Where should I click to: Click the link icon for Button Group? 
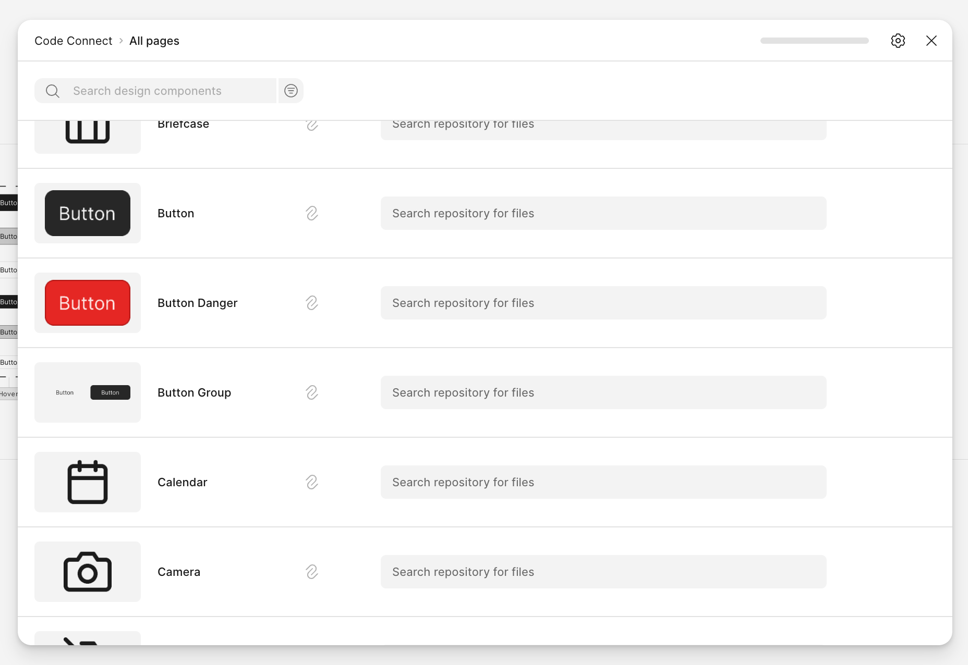[x=312, y=392]
